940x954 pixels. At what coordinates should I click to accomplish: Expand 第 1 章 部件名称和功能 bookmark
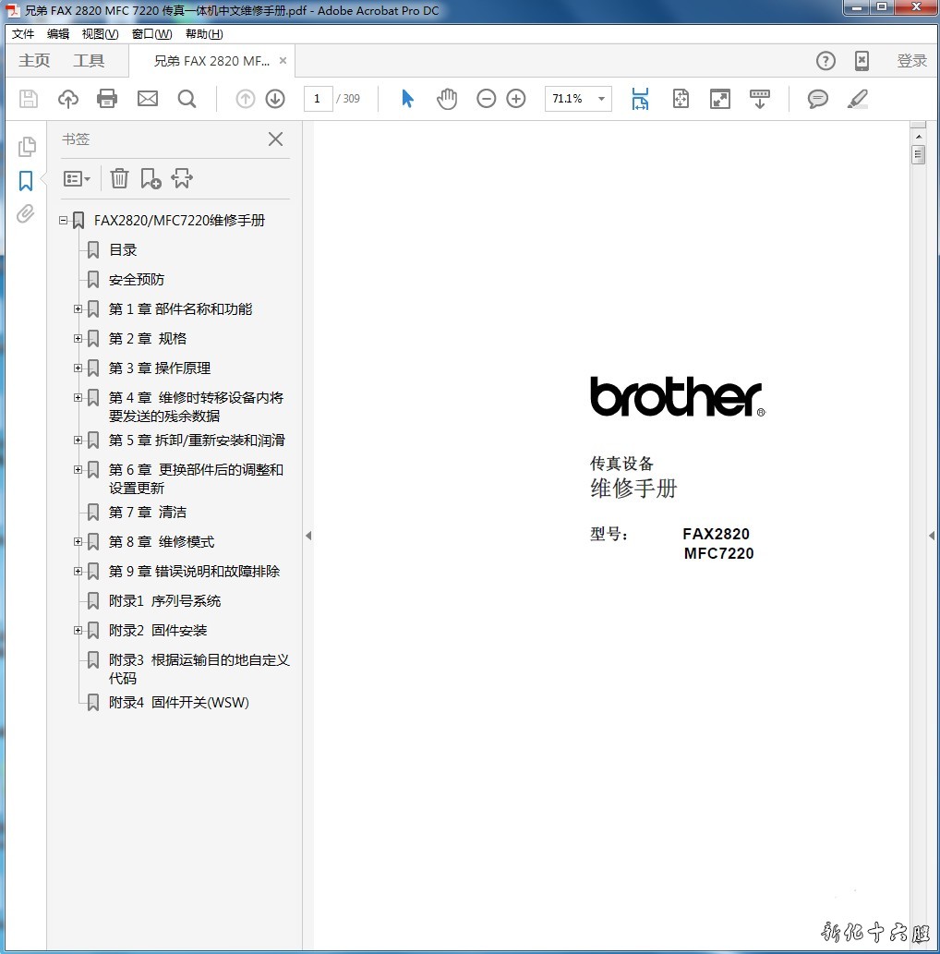coord(78,308)
